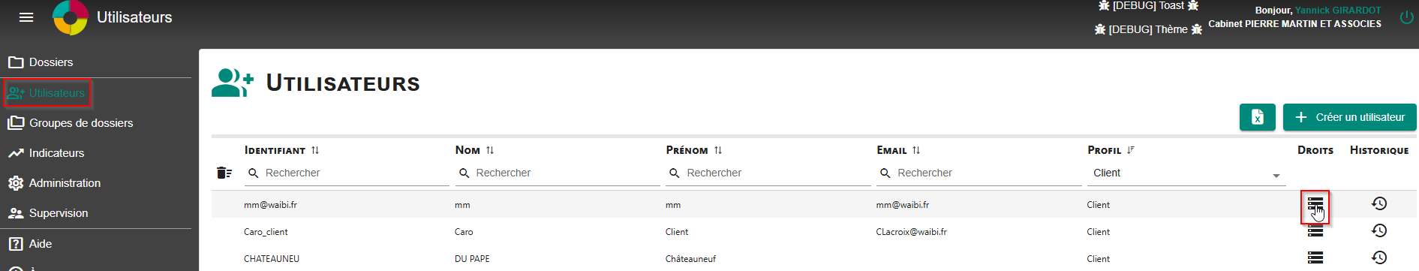Open history for Caro_client row
The height and width of the screenshot is (271, 1419).
(1379, 230)
